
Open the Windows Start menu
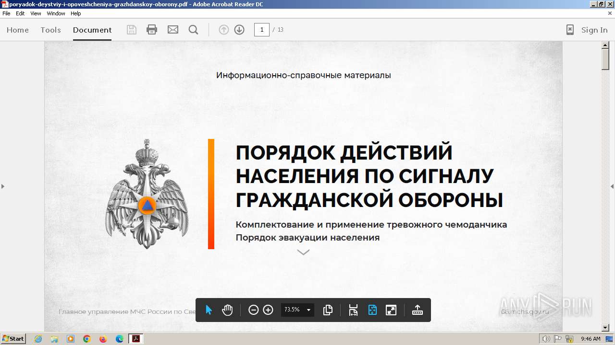(x=13, y=339)
